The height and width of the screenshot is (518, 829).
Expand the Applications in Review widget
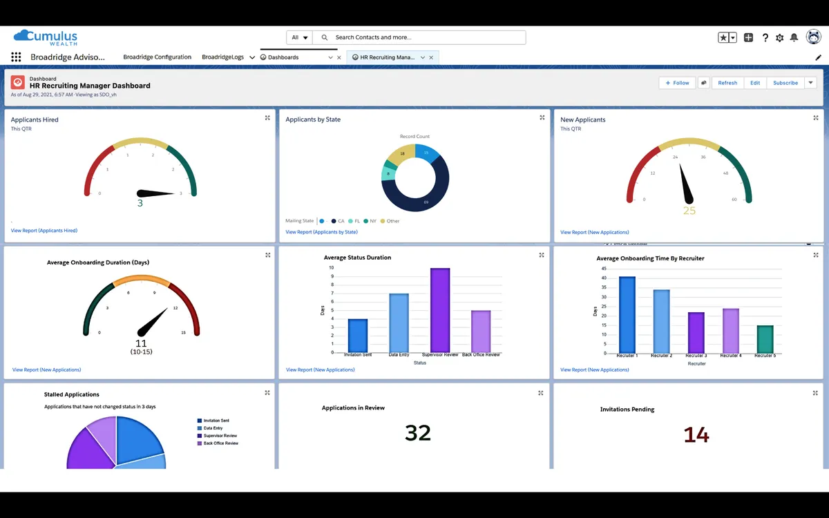pyautogui.click(x=541, y=393)
